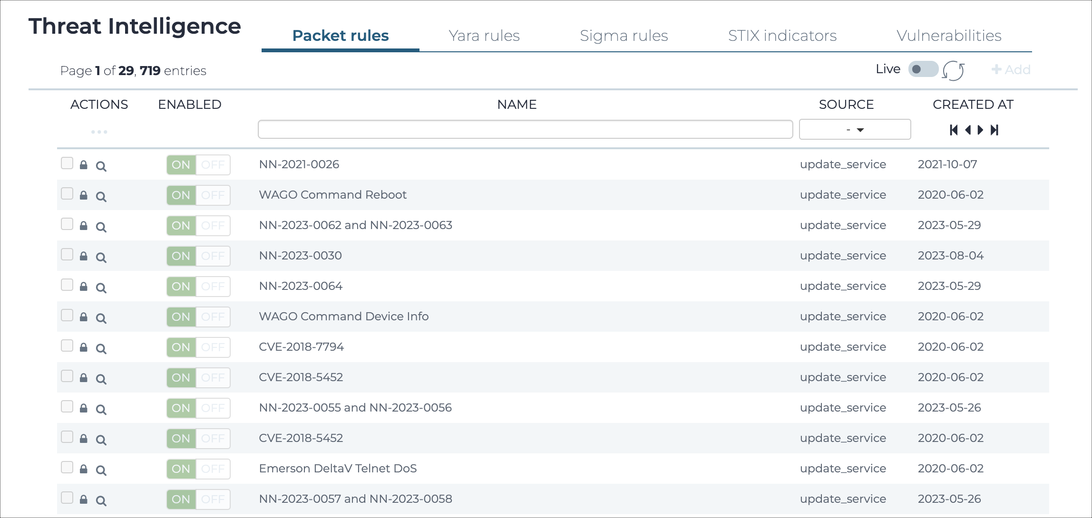This screenshot has width=1092, height=518.
Task: Open magnifier for NN-2023-0057 and NN-2023-0058
Action: [x=101, y=501]
